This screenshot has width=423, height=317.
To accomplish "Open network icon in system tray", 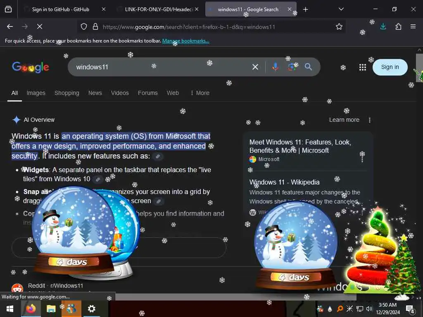I will click(x=359, y=309).
